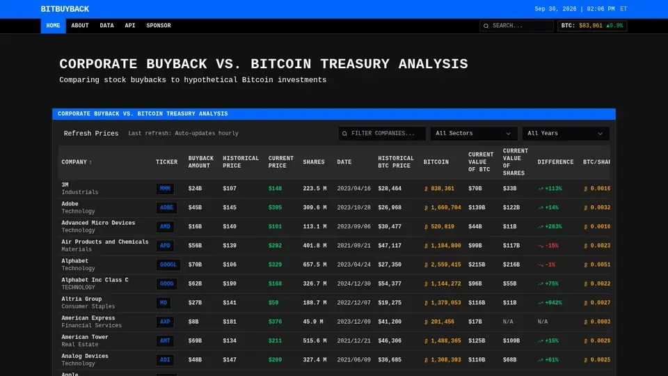Click the down-trend arrow icon beside -1%
The width and height of the screenshot is (668, 376).
click(541, 265)
